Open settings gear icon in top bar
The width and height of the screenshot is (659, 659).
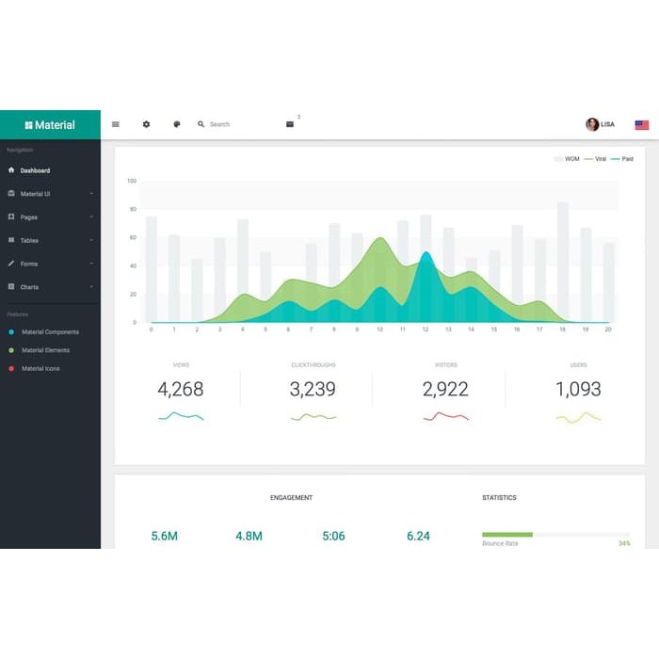tap(146, 124)
